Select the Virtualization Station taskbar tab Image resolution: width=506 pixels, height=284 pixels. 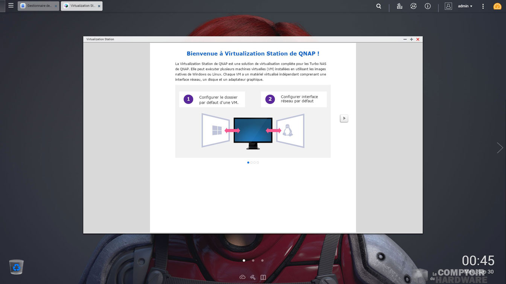(x=80, y=6)
